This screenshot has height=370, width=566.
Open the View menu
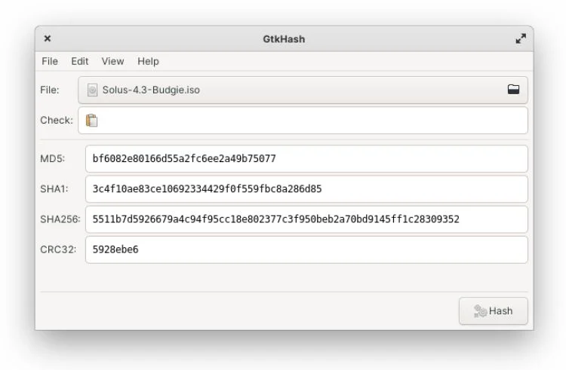[x=112, y=61]
